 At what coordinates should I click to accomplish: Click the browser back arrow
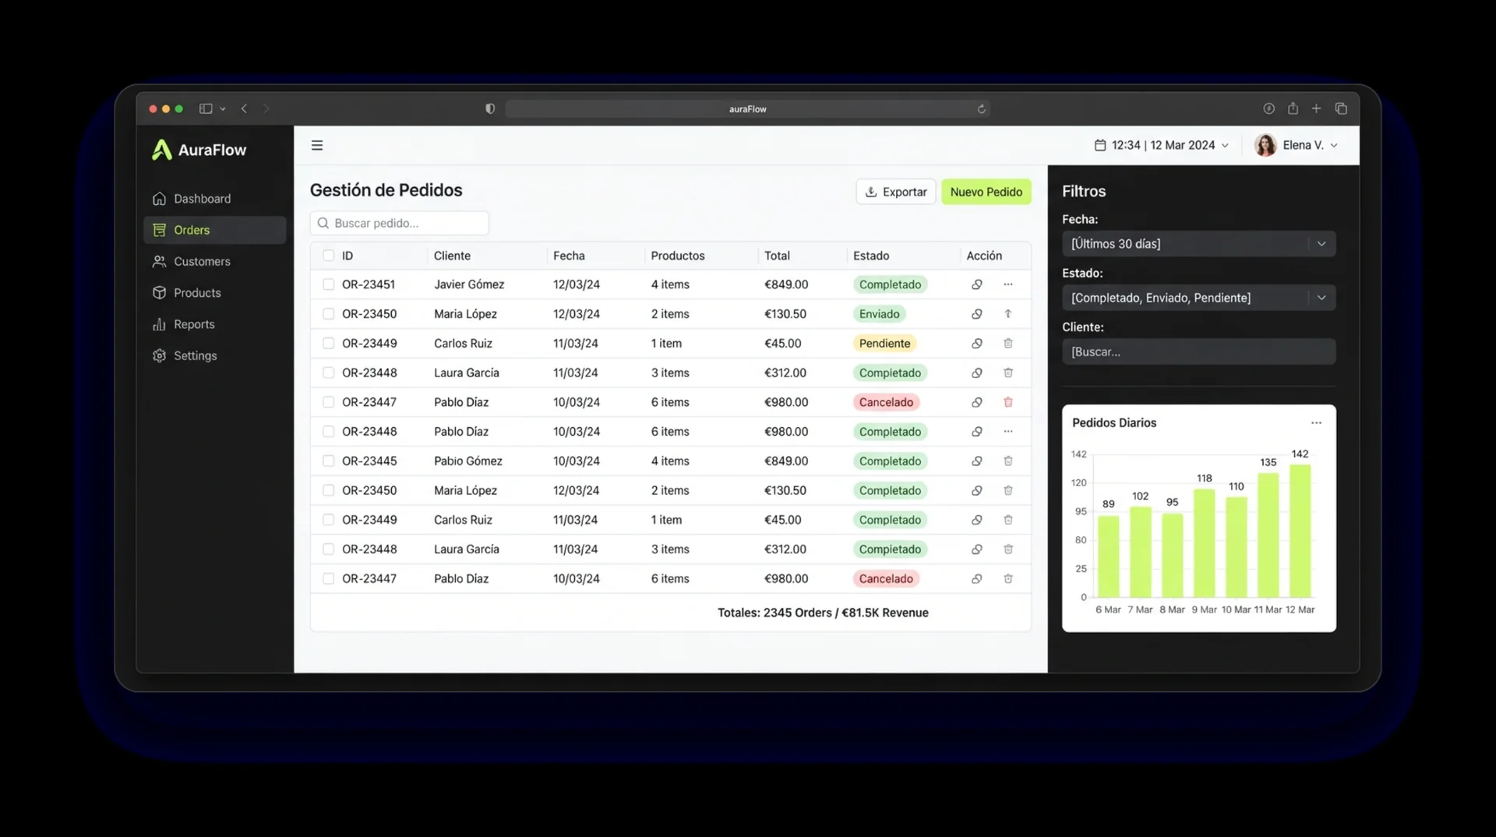click(x=244, y=108)
